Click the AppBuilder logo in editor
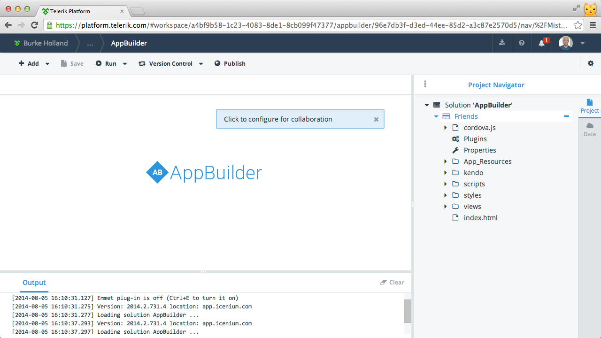 click(204, 173)
